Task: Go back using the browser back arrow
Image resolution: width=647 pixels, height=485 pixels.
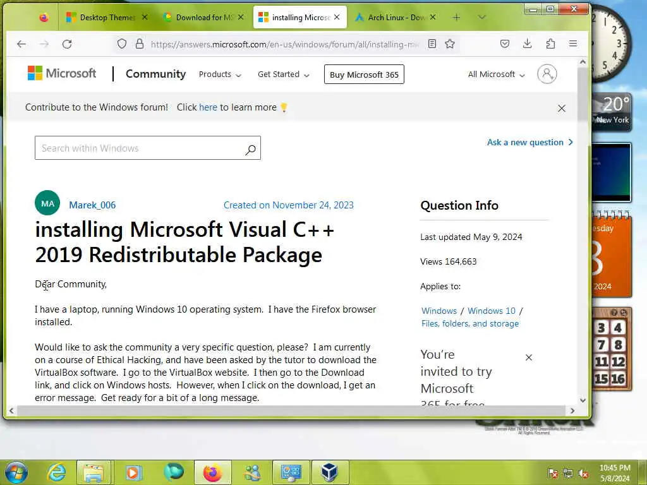Action: point(21,44)
